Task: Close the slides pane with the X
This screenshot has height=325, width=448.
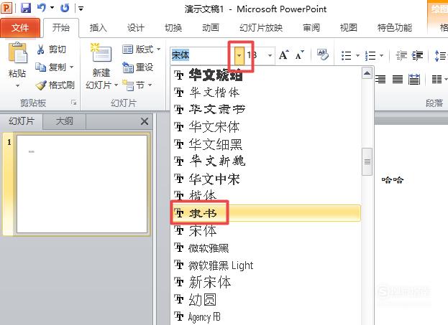Action: coord(145,121)
